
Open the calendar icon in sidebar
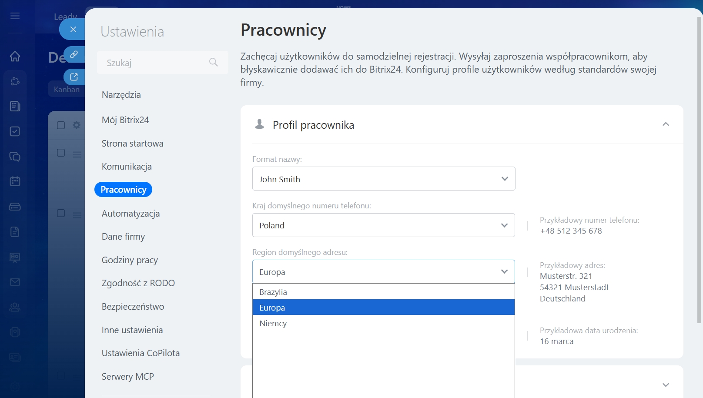15,181
